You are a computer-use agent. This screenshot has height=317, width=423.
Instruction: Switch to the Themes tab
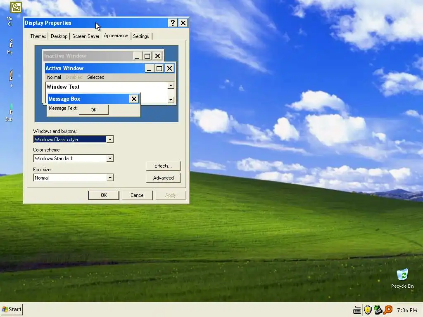point(38,36)
